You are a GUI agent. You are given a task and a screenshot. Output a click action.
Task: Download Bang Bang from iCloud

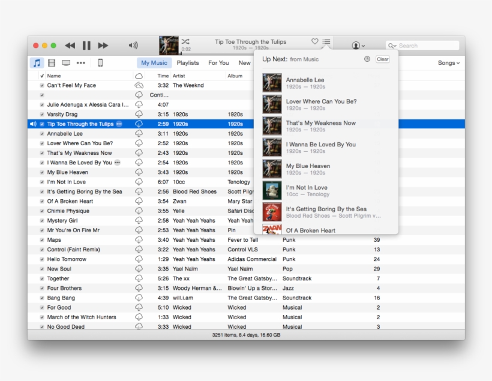[139, 298]
